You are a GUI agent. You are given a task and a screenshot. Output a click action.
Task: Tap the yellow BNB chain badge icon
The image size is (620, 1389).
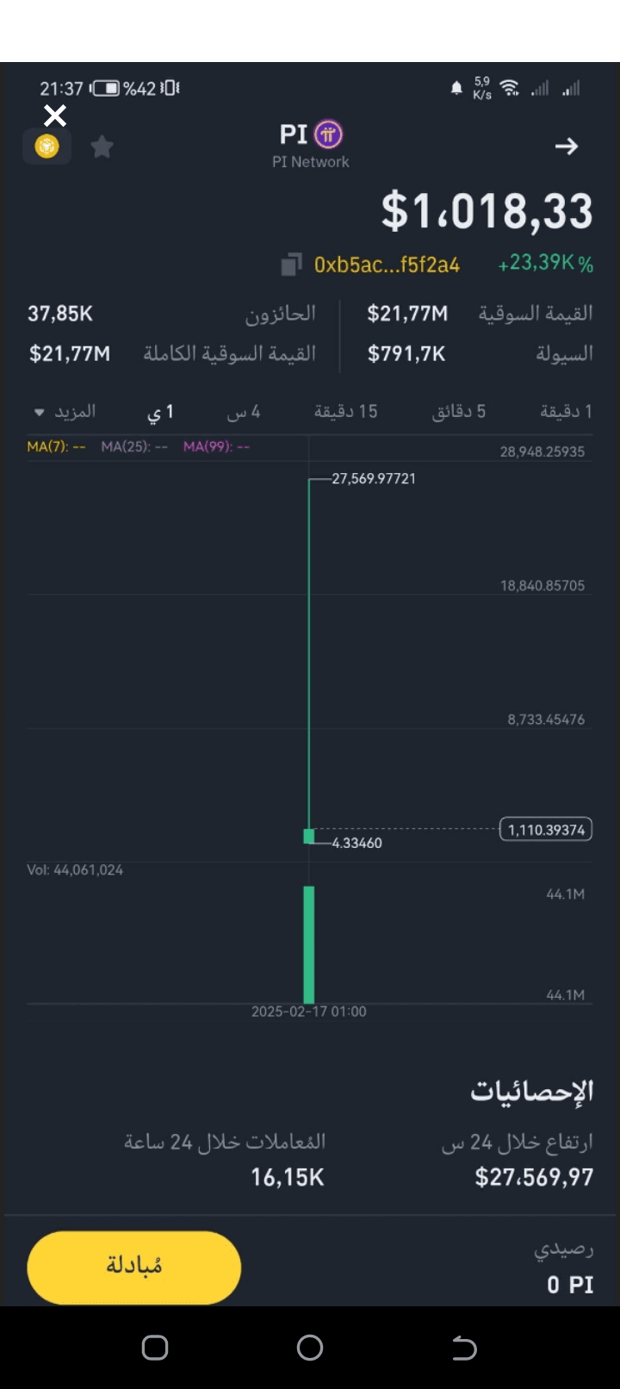[x=46, y=146]
